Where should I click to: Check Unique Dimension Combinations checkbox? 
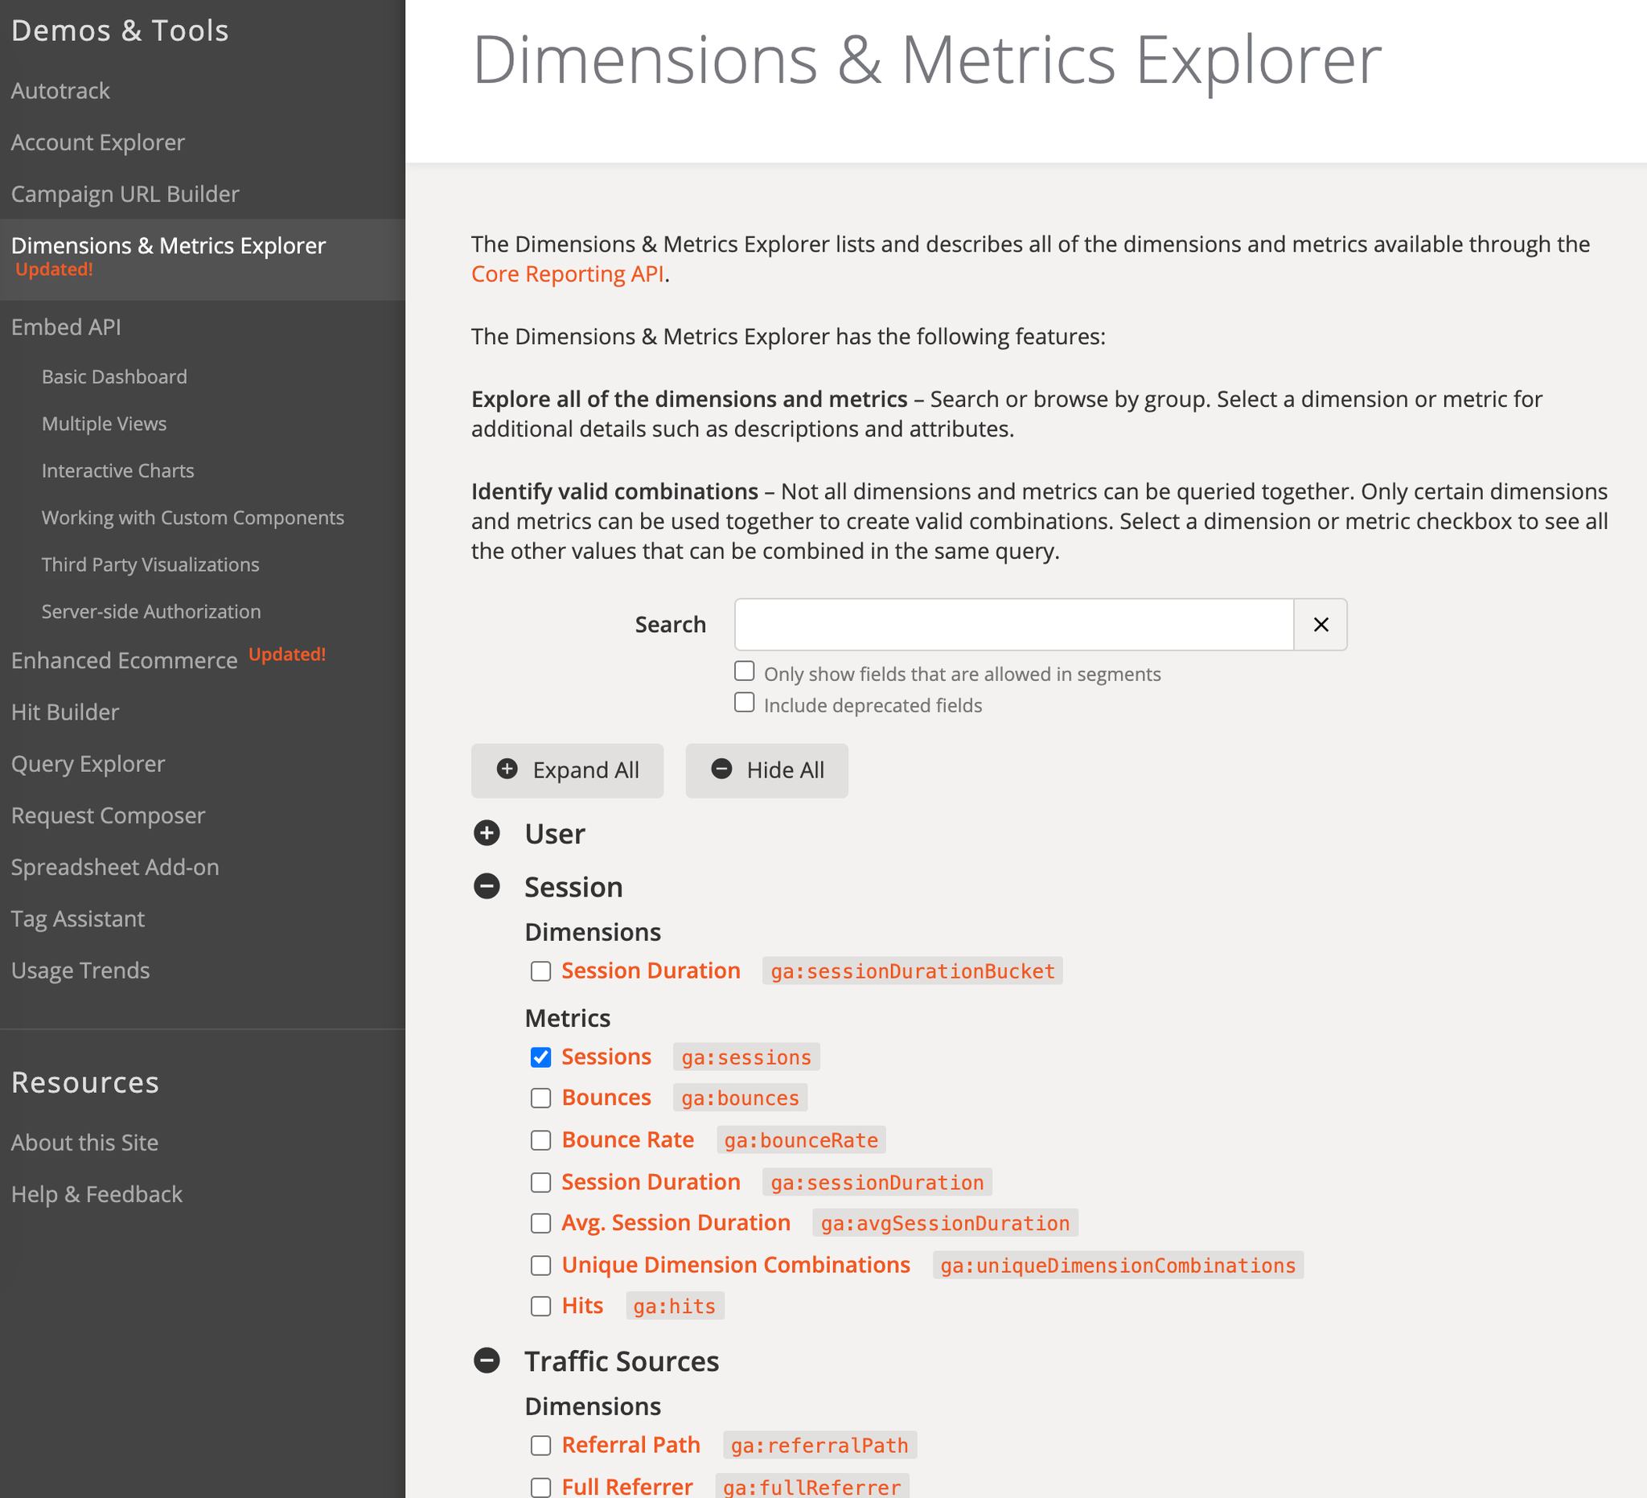pos(541,1265)
